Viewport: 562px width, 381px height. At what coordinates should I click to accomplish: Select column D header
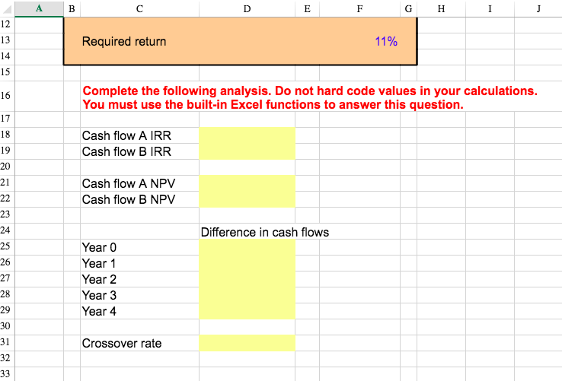pyautogui.click(x=247, y=8)
